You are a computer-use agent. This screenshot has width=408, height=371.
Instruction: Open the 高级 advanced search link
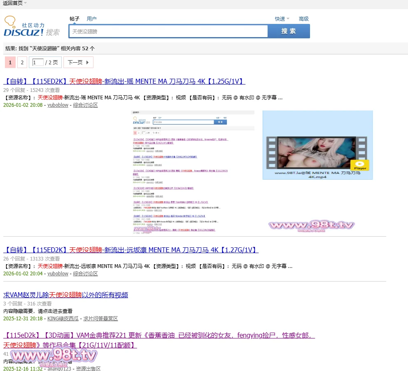pos(303,19)
